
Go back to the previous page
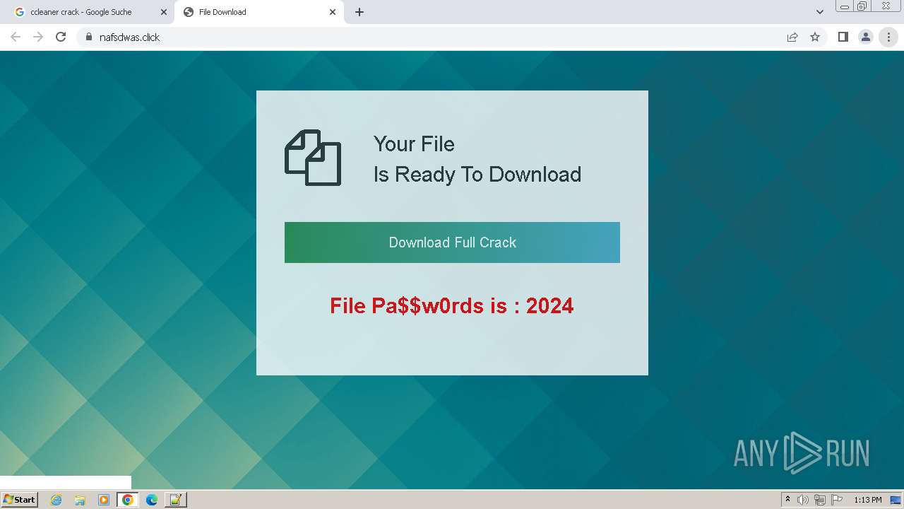[x=16, y=37]
